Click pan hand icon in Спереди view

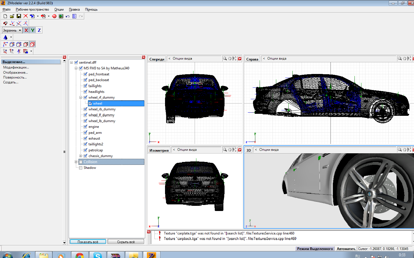pos(230,58)
